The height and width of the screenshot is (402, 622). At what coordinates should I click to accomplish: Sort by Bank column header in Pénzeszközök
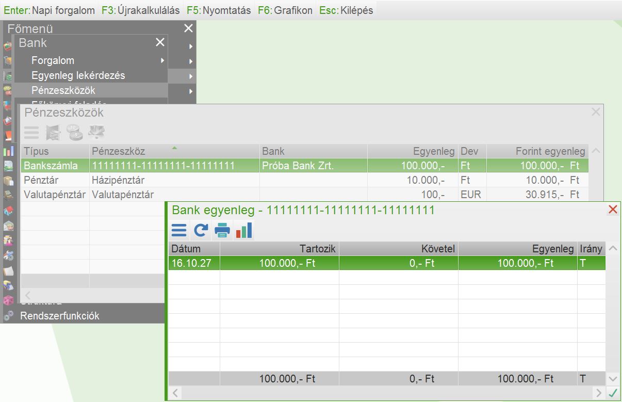313,151
